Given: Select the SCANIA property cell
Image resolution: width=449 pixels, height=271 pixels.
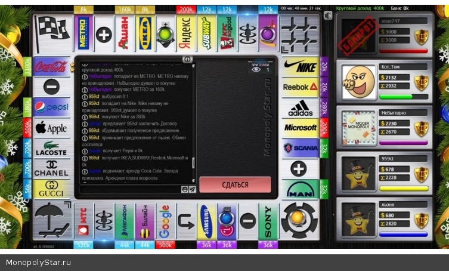Looking at the screenshot, I should 300,148.
